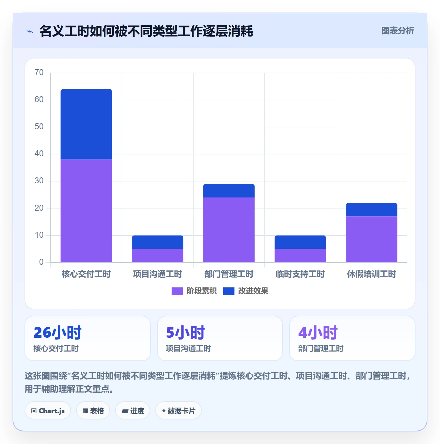Image resolution: width=440 pixels, height=444 pixels.
Task: Select the 表格 tag chip
Action: point(93,410)
